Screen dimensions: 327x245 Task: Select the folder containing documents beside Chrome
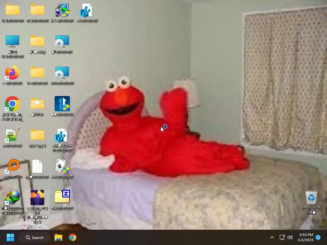[x=37, y=104]
